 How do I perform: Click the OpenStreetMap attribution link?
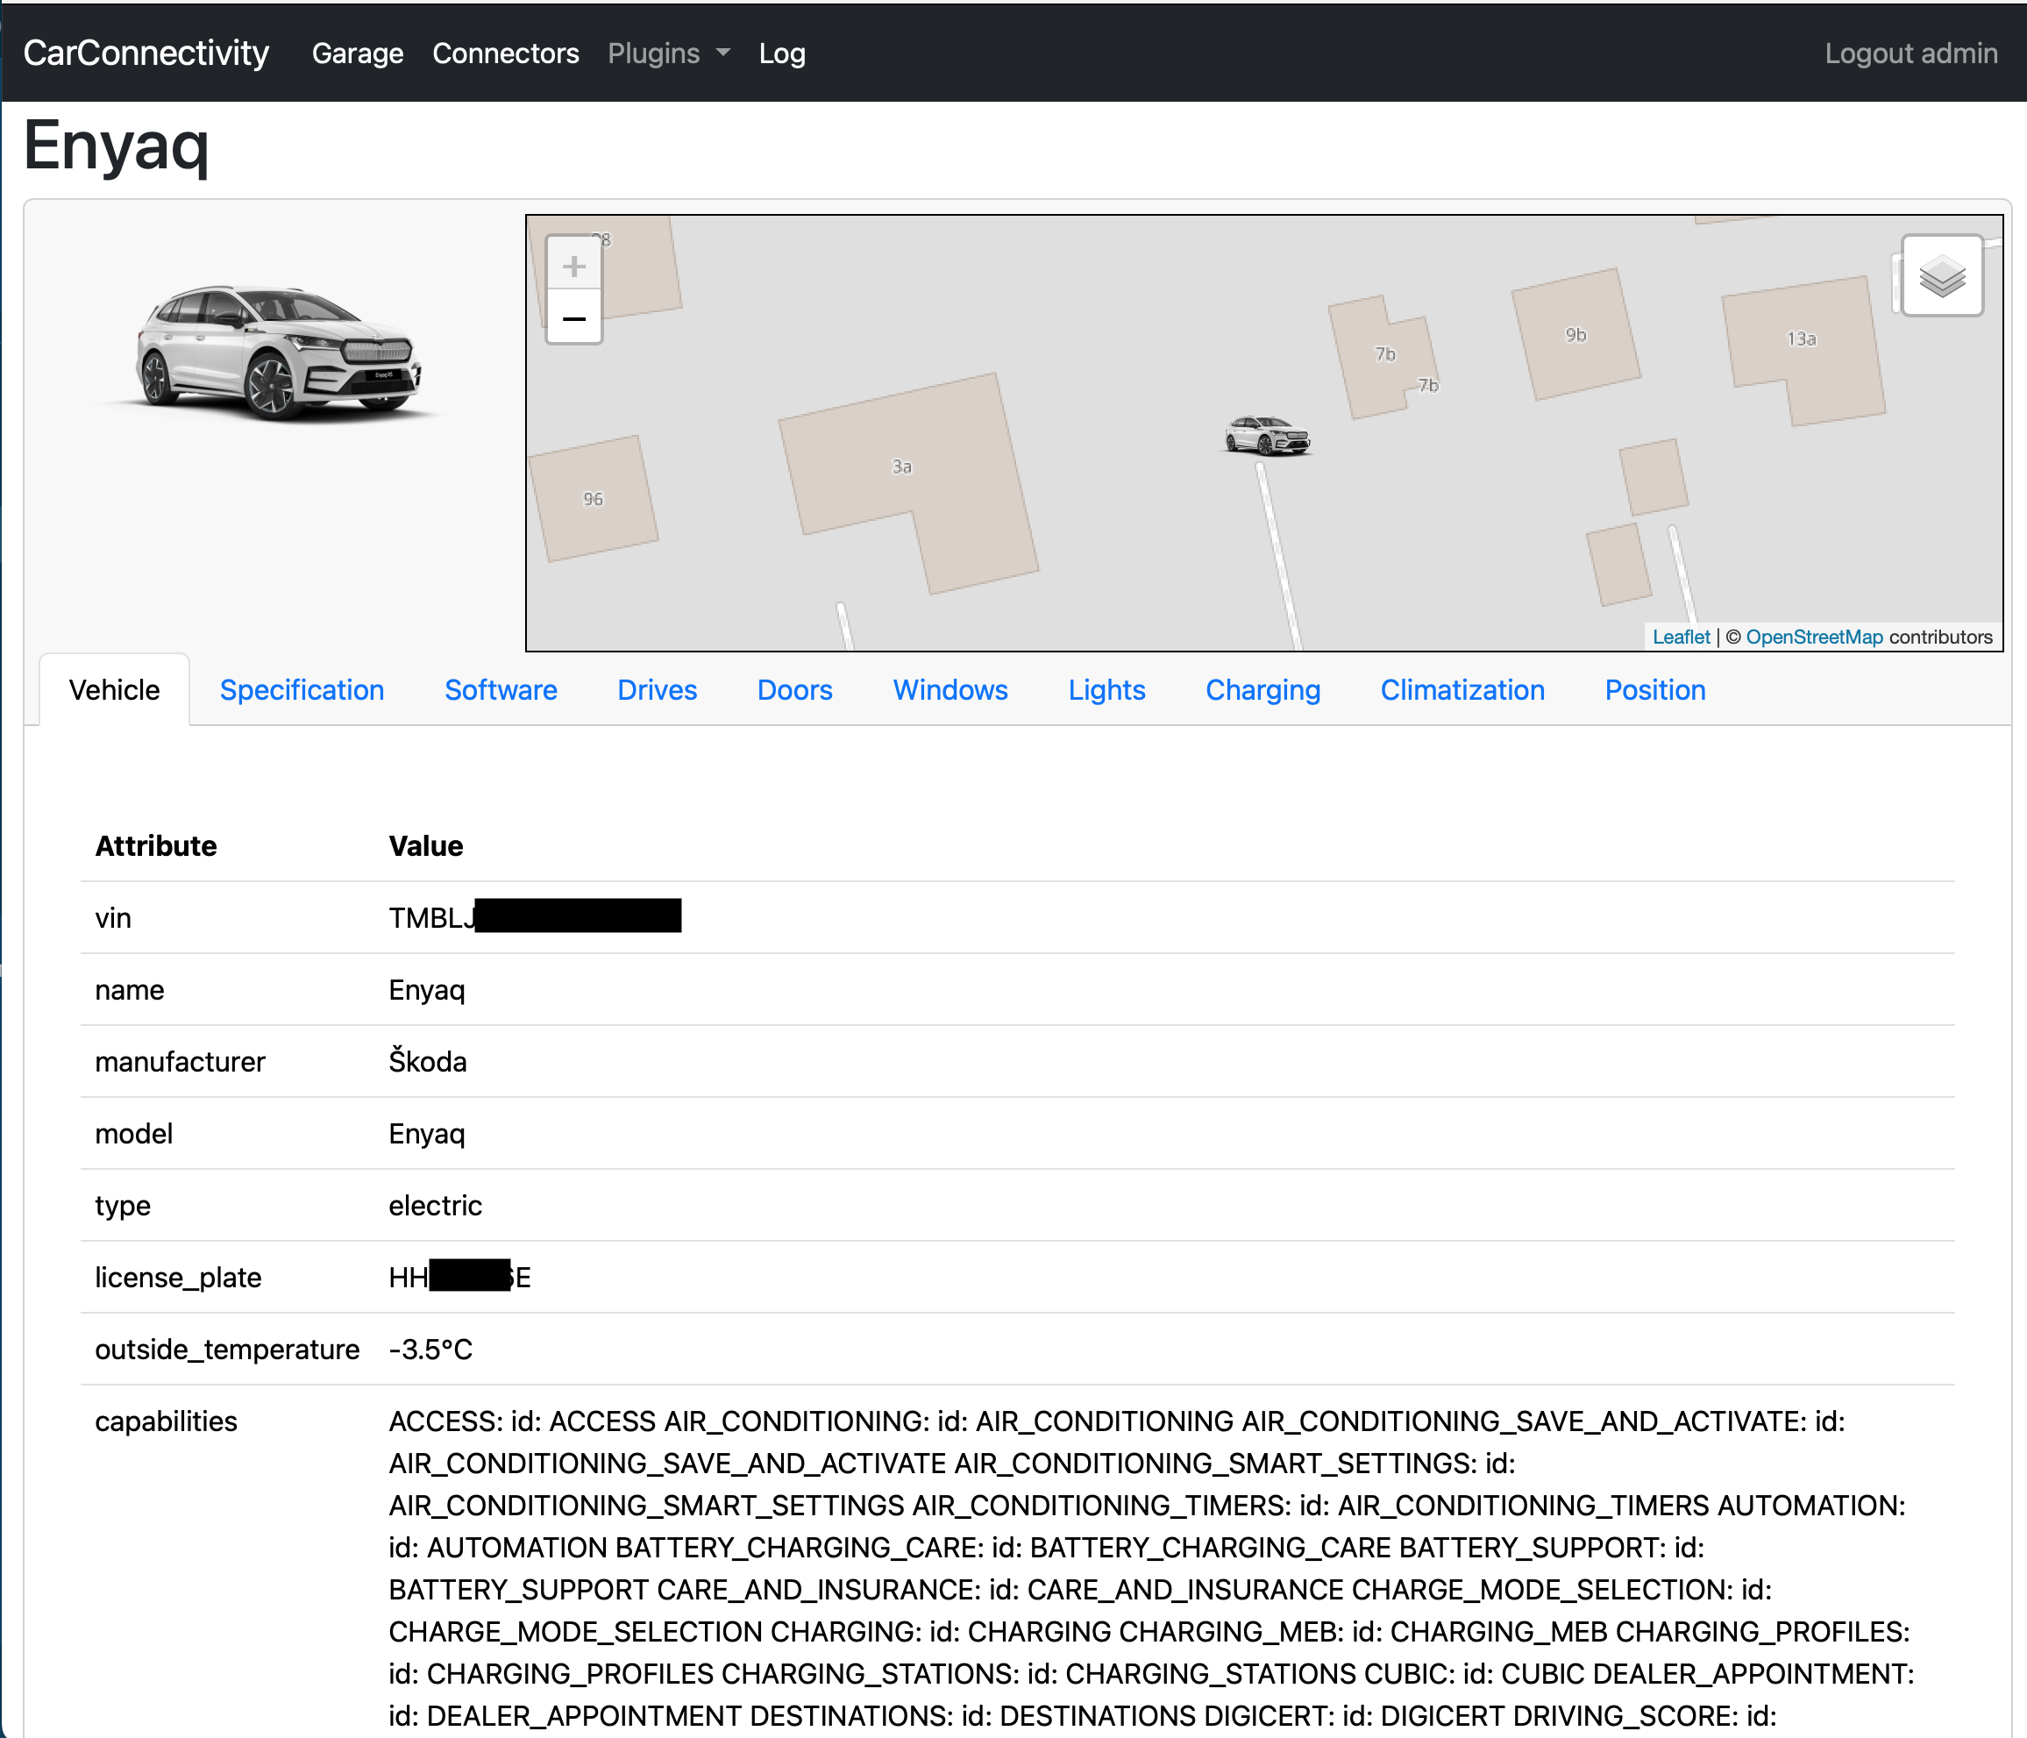pyautogui.click(x=1813, y=638)
